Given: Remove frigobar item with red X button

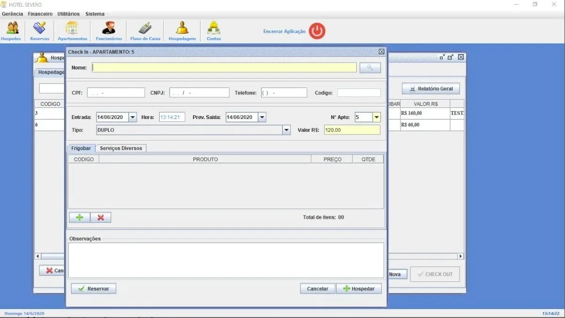Looking at the screenshot, I should pyautogui.click(x=101, y=217).
